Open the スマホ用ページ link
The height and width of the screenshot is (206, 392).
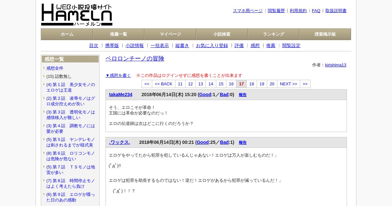click(248, 11)
